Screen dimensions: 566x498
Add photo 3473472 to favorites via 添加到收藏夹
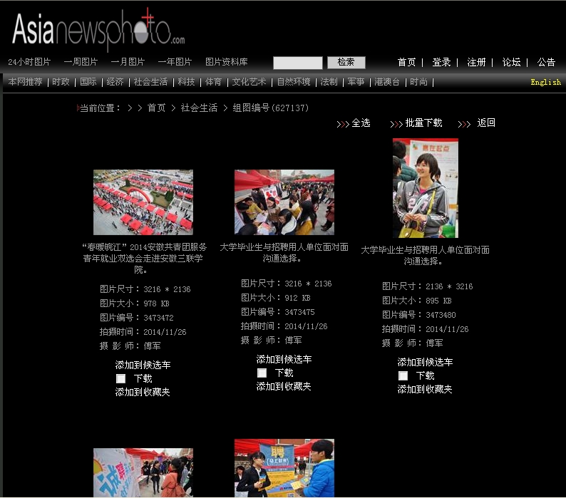tap(143, 393)
